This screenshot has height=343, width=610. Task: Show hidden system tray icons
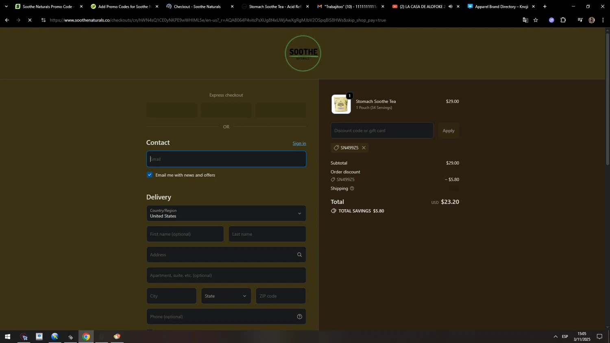(x=556, y=336)
